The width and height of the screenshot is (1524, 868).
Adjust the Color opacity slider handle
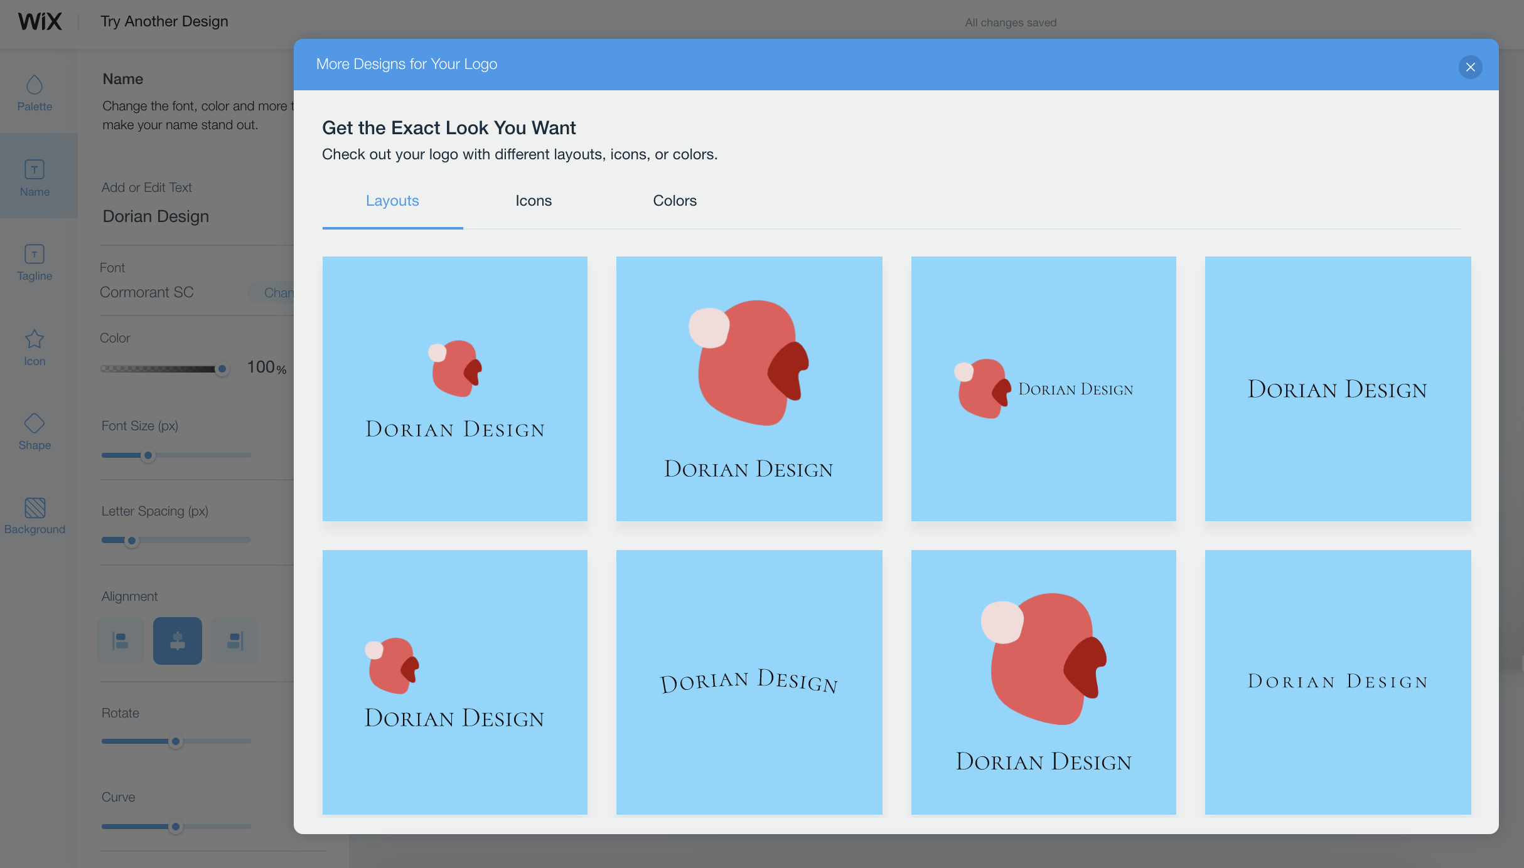(x=222, y=369)
